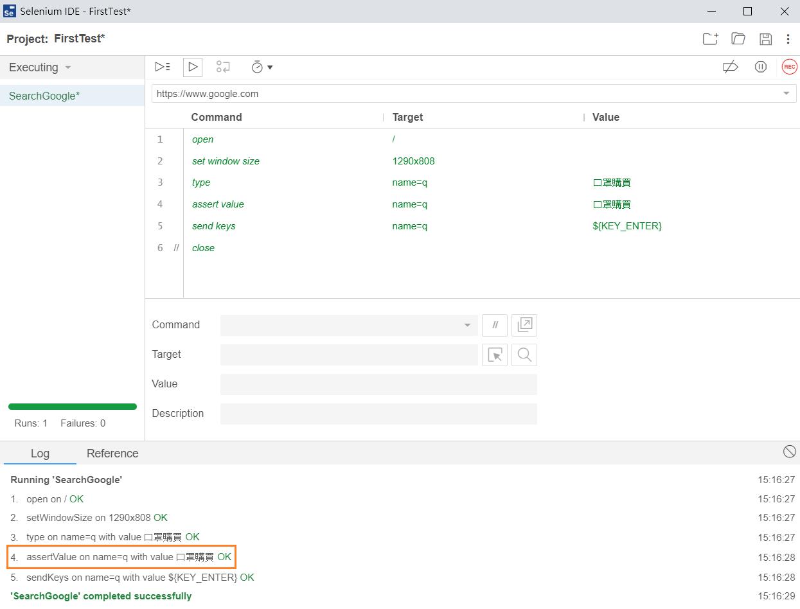Select target in page icon
The width and height of the screenshot is (800, 609).
tap(495, 355)
